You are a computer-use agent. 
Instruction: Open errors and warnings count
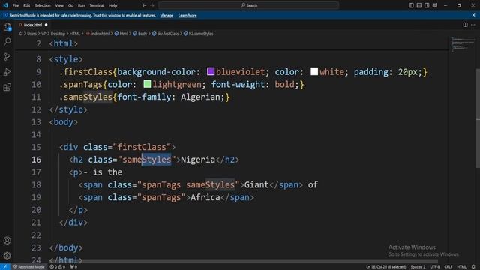click(x=58, y=267)
